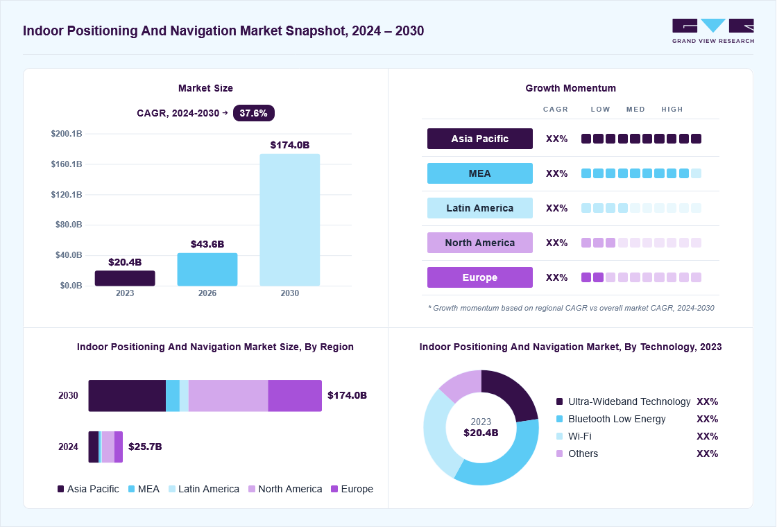Select the Asia Pacific segment of the 2024 bar

point(94,447)
